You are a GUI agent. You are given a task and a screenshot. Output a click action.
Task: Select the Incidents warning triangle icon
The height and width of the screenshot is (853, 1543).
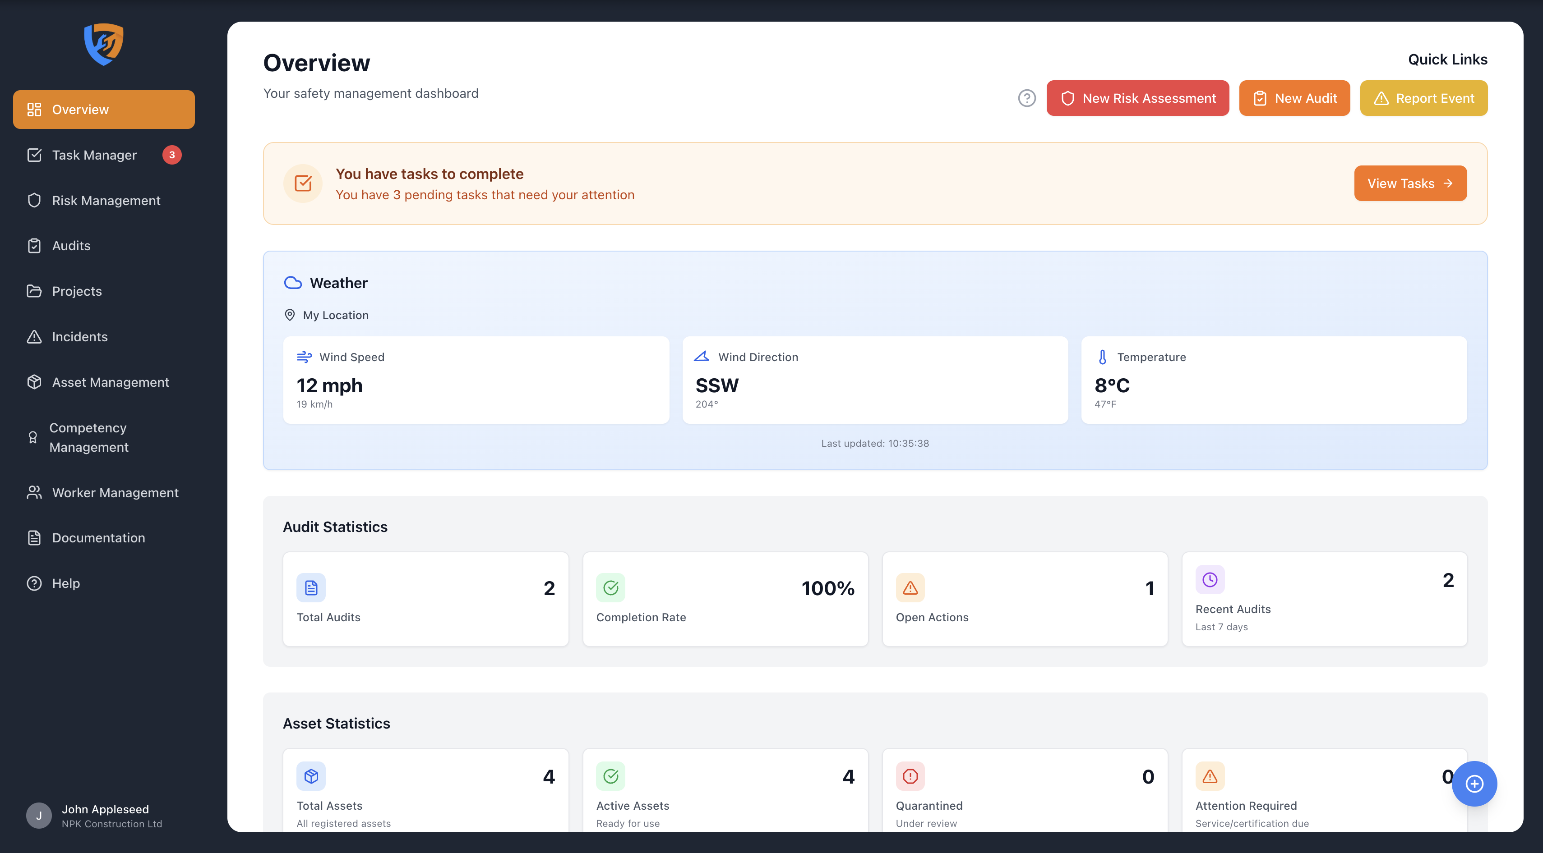coord(34,336)
